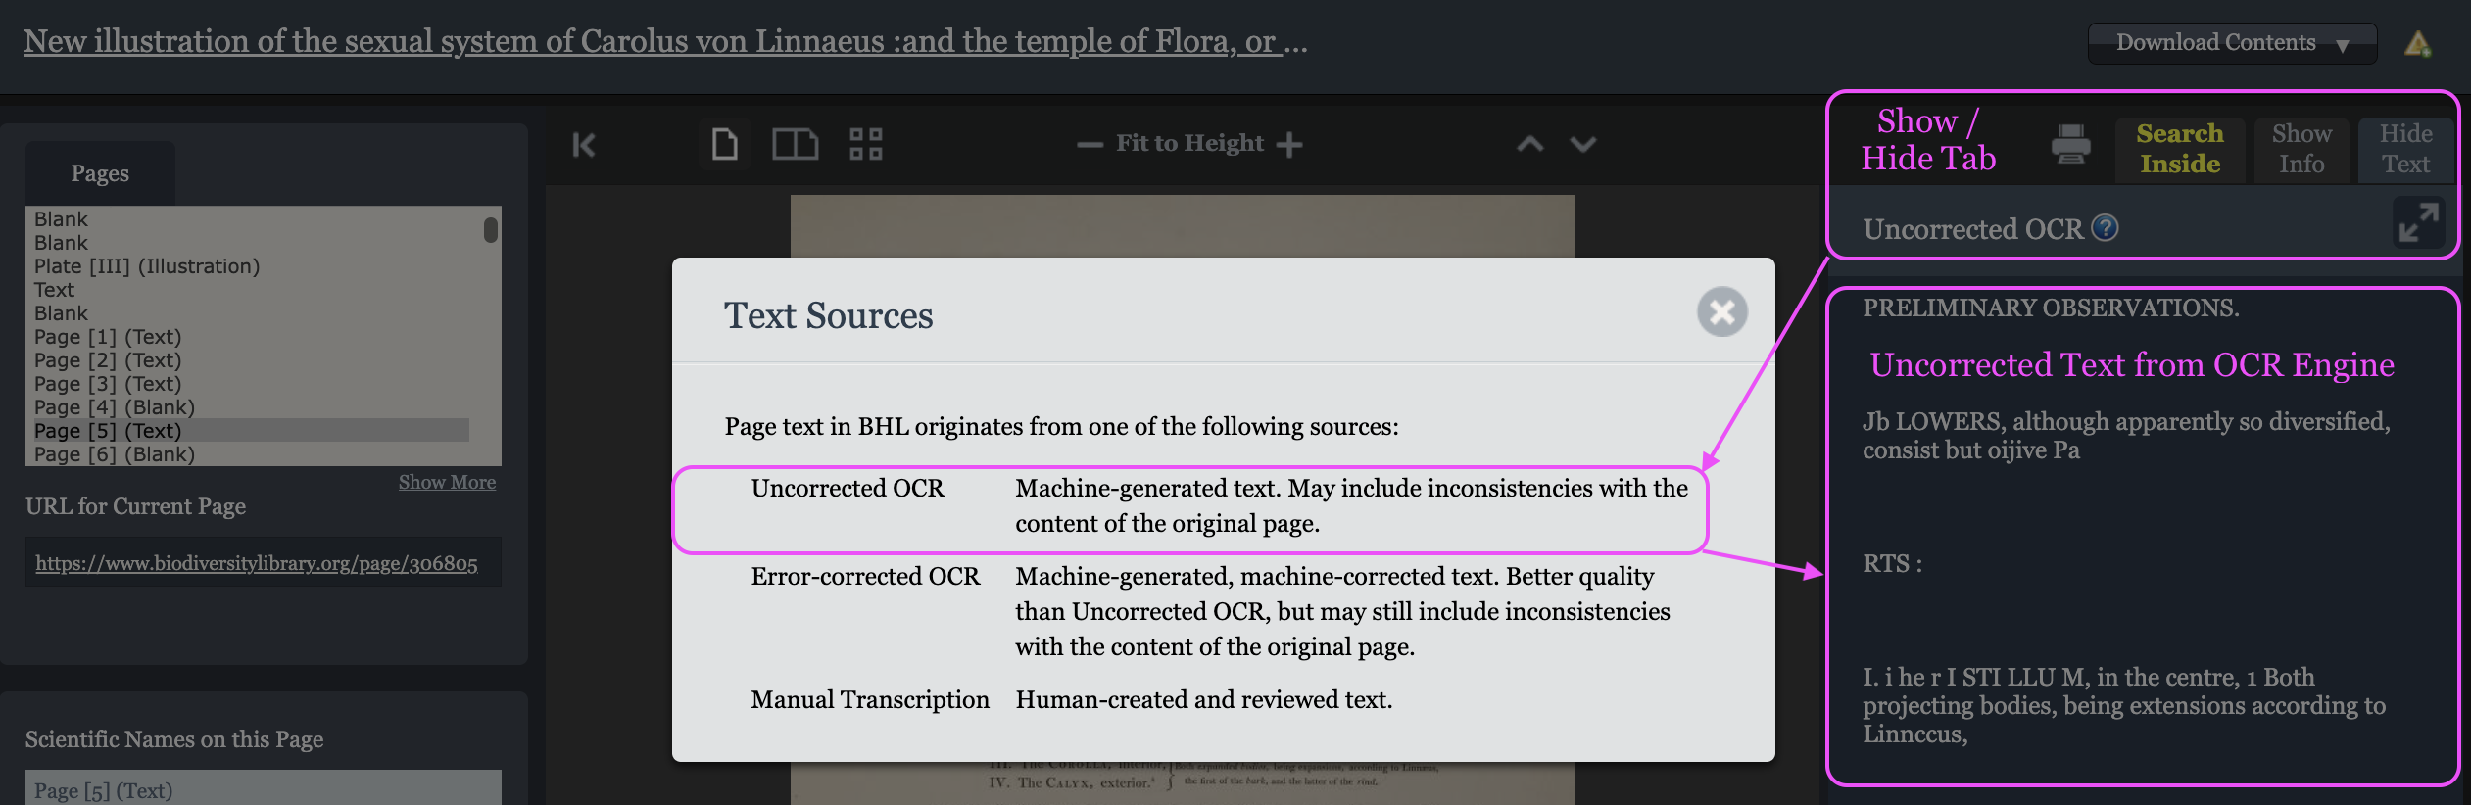Screen dimensions: 2471x805
Task: Switch to two-page book view
Action: tap(795, 144)
